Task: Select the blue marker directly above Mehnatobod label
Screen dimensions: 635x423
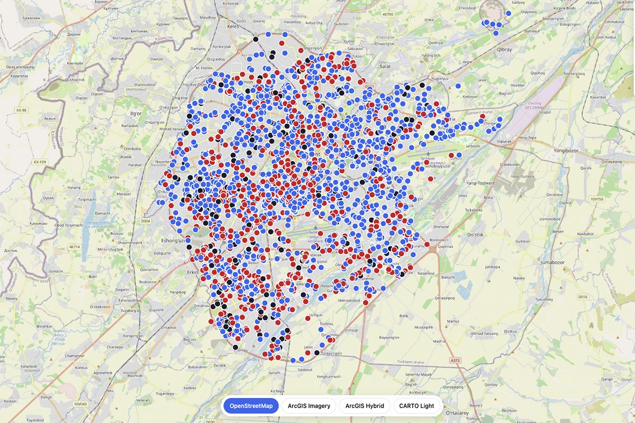Action: pyautogui.click(x=357, y=289)
